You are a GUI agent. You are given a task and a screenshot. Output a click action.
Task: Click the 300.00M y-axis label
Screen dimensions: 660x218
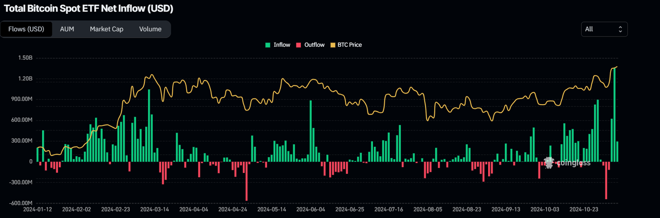click(x=22, y=141)
